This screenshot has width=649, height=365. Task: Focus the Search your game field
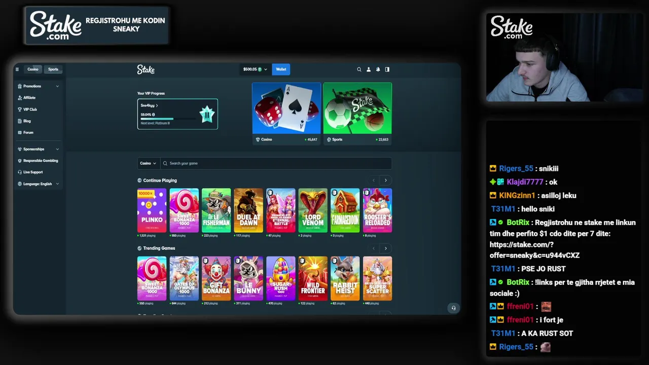click(276, 163)
